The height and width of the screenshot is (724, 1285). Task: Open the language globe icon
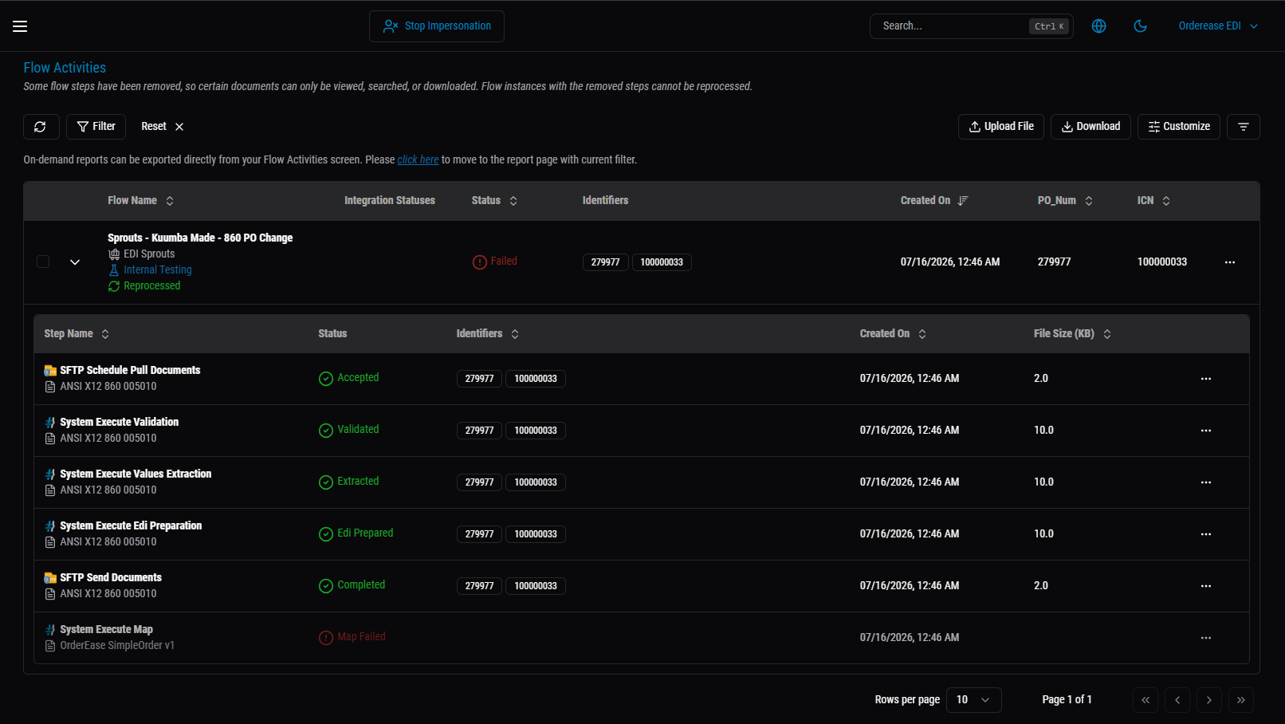(1098, 26)
